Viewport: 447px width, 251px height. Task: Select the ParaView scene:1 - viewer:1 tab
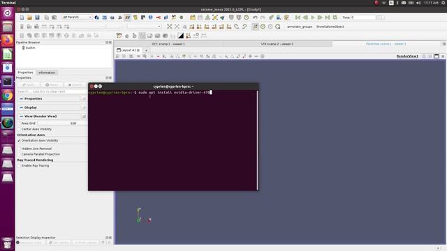pos(386,44)
